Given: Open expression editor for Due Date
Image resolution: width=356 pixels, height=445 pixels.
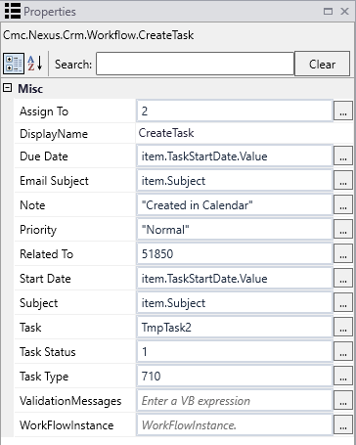Looking at the screenshot, I should 342,156.
